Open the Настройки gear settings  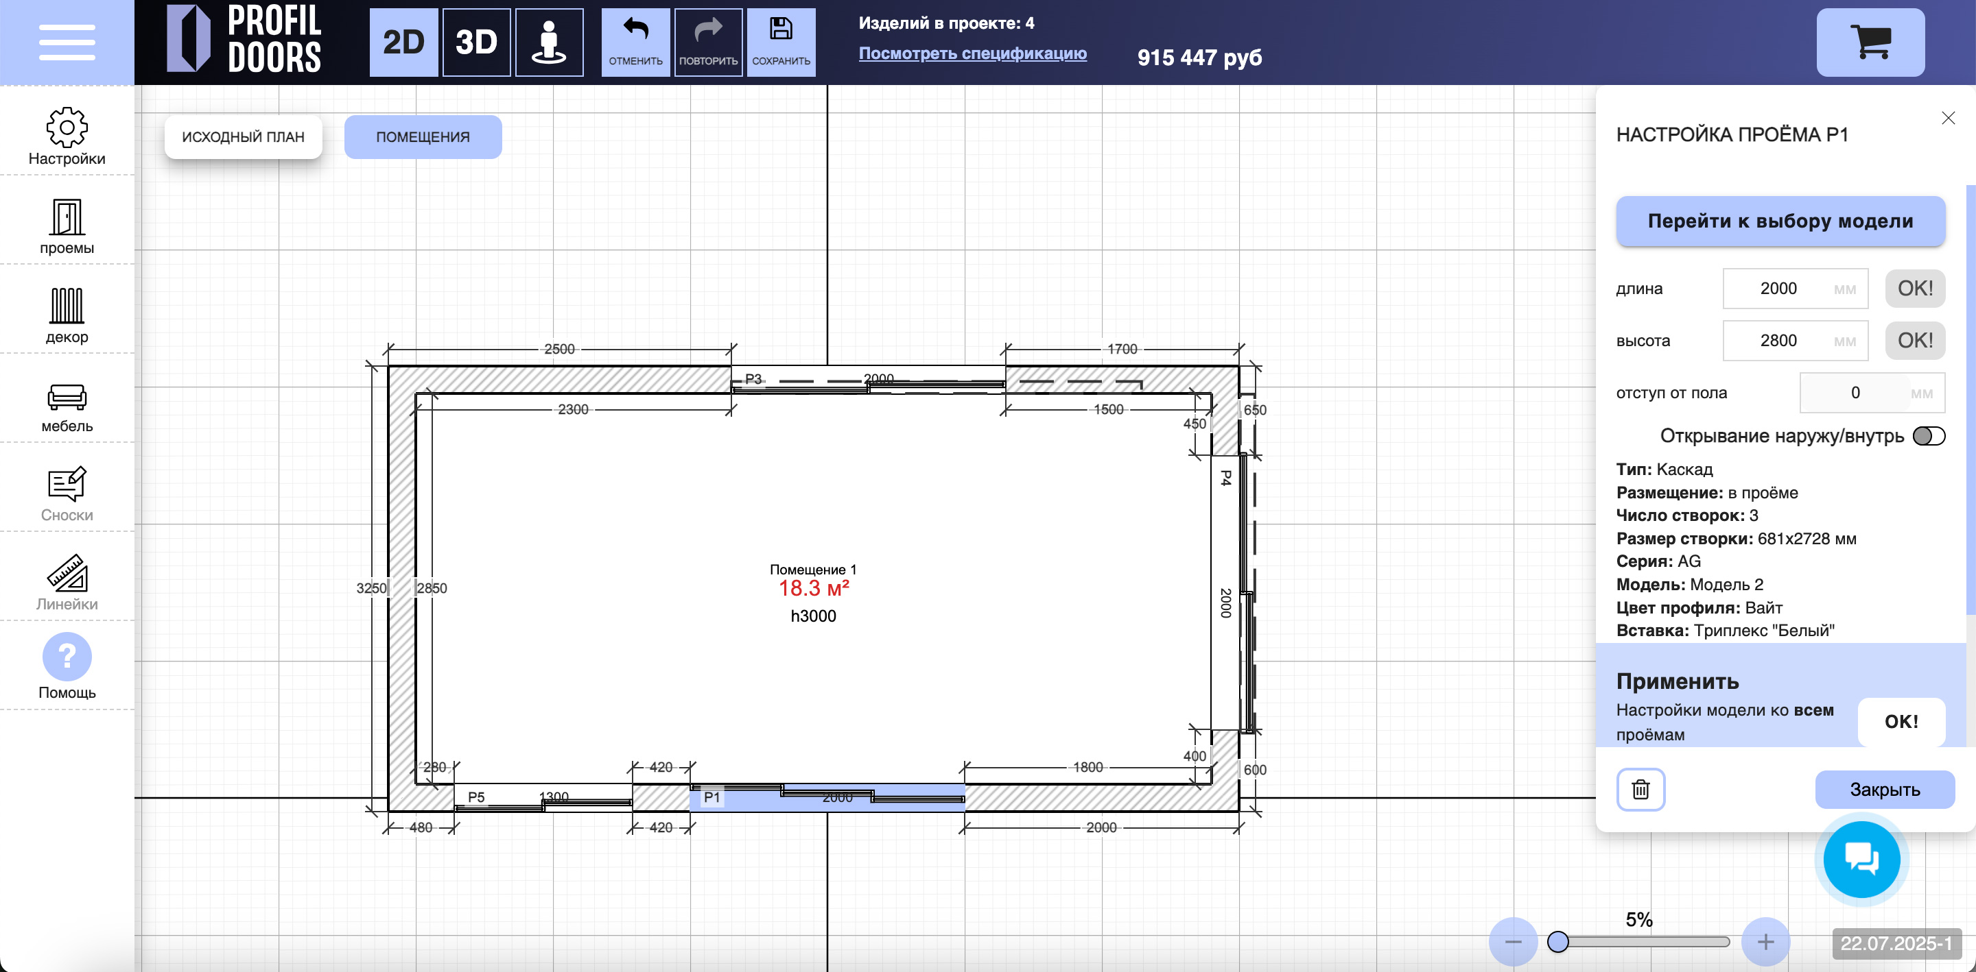tap(67, 136)
